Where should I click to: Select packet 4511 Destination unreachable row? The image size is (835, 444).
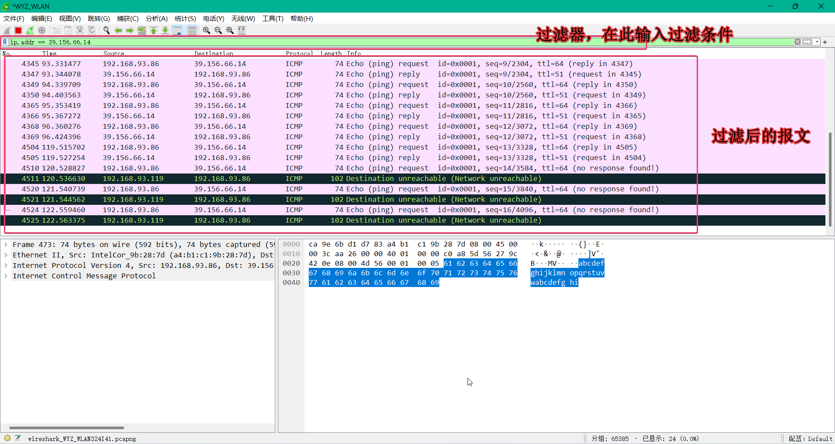413,178
